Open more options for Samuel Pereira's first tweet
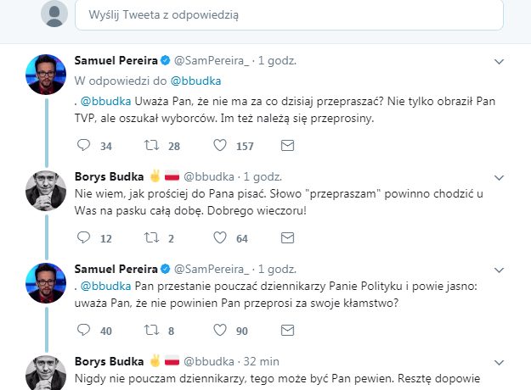This screenshot has width=531, height=390. click(500, 62)
